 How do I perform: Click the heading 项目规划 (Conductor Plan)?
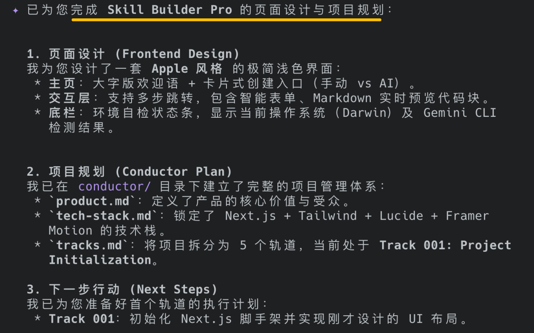point(130,171)
